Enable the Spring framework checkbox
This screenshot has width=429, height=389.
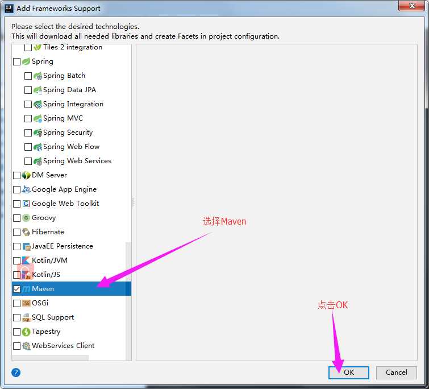[x=16, y=61]
